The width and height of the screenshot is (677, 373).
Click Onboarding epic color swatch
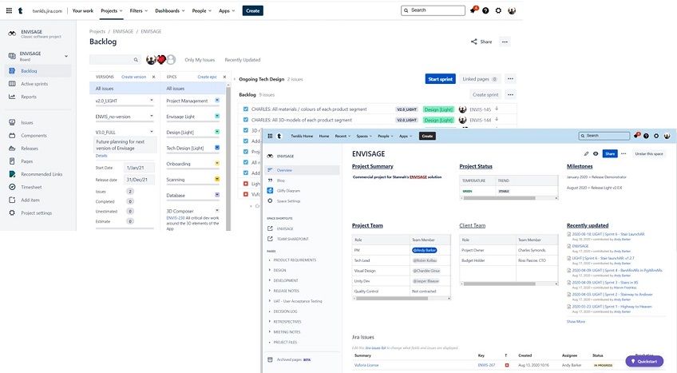tap(217, 163)
